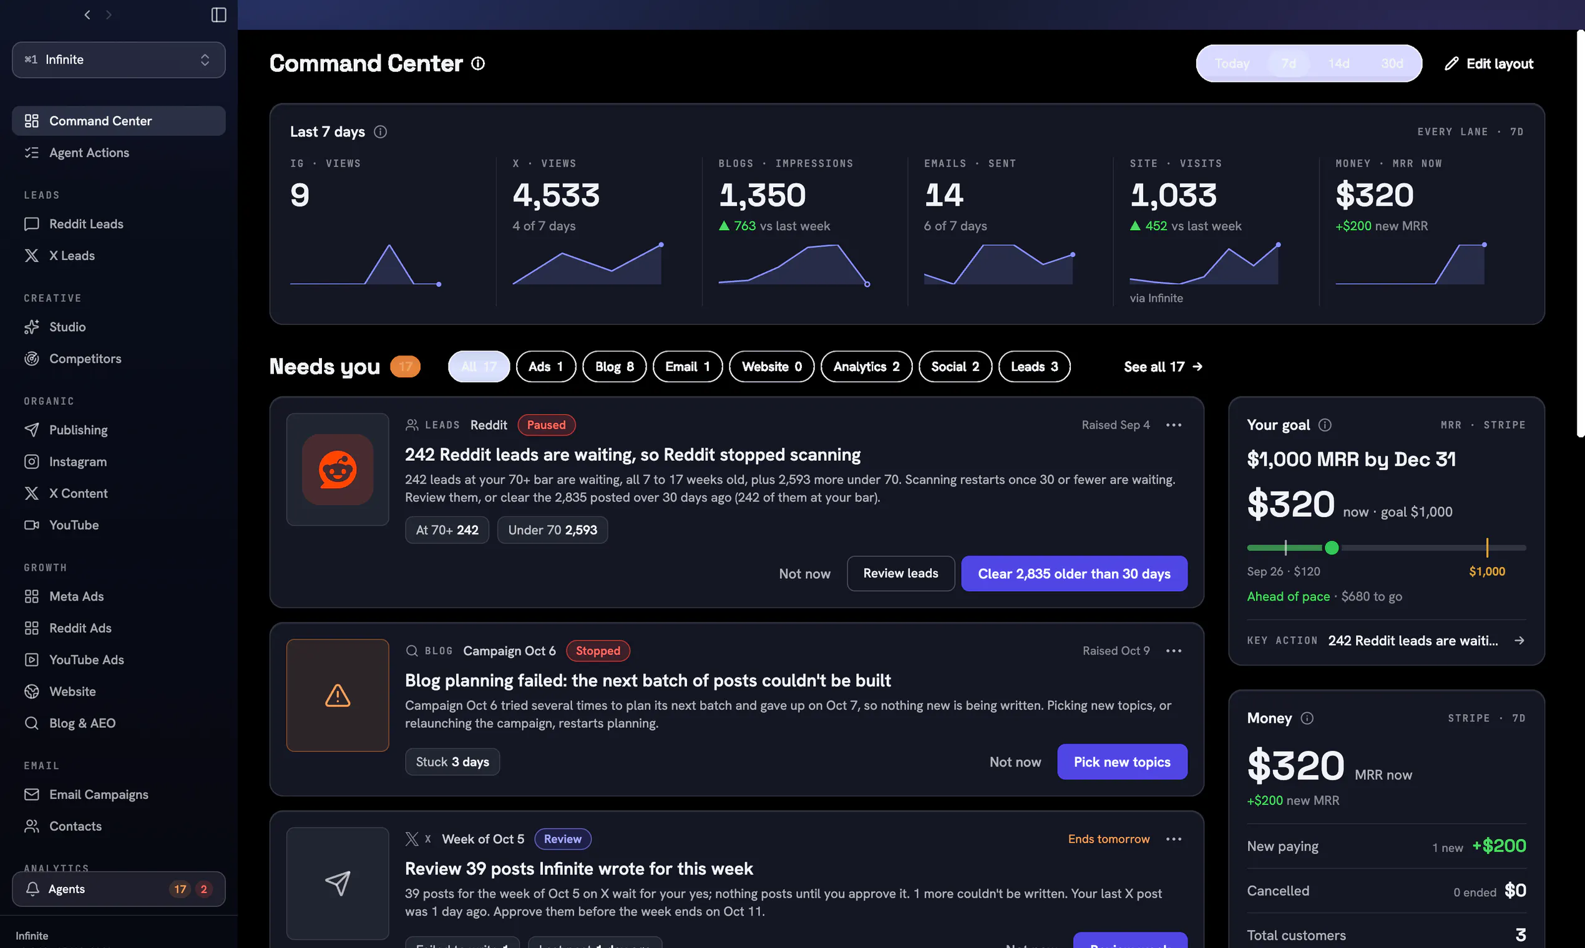1585x948 pixels.
Task: Open See all 17 link
Action: coord(1163,367)
